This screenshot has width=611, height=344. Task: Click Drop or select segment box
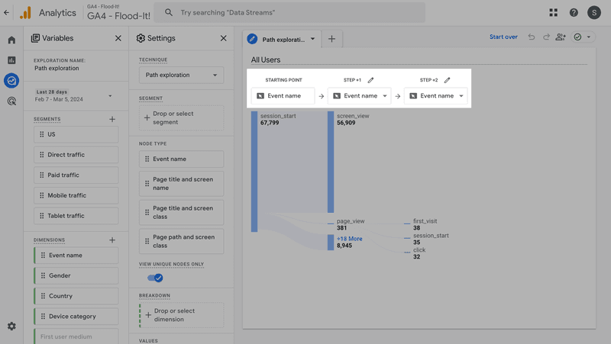181,118
